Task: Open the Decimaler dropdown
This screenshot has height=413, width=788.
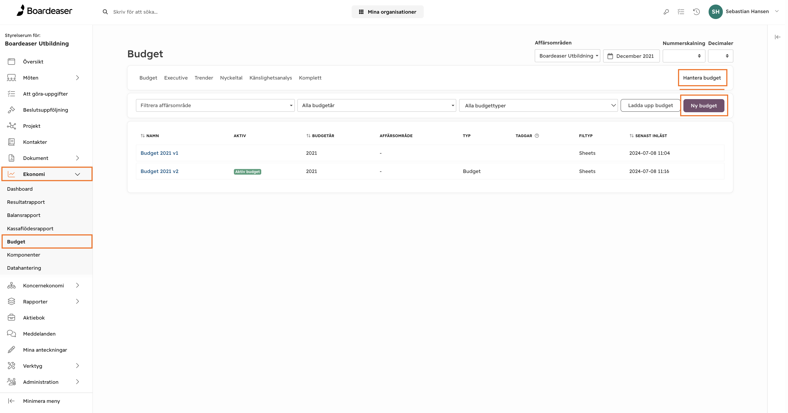Action: pyautogui.click(x=720, y=56)
